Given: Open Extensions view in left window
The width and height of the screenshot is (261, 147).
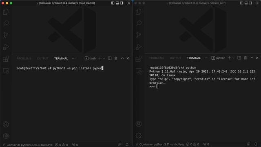Looking at the screenshot, I should (x=6, y=59).
